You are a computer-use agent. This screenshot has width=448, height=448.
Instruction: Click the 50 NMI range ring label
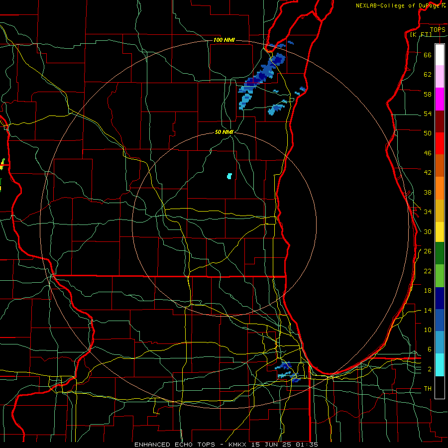224,132
